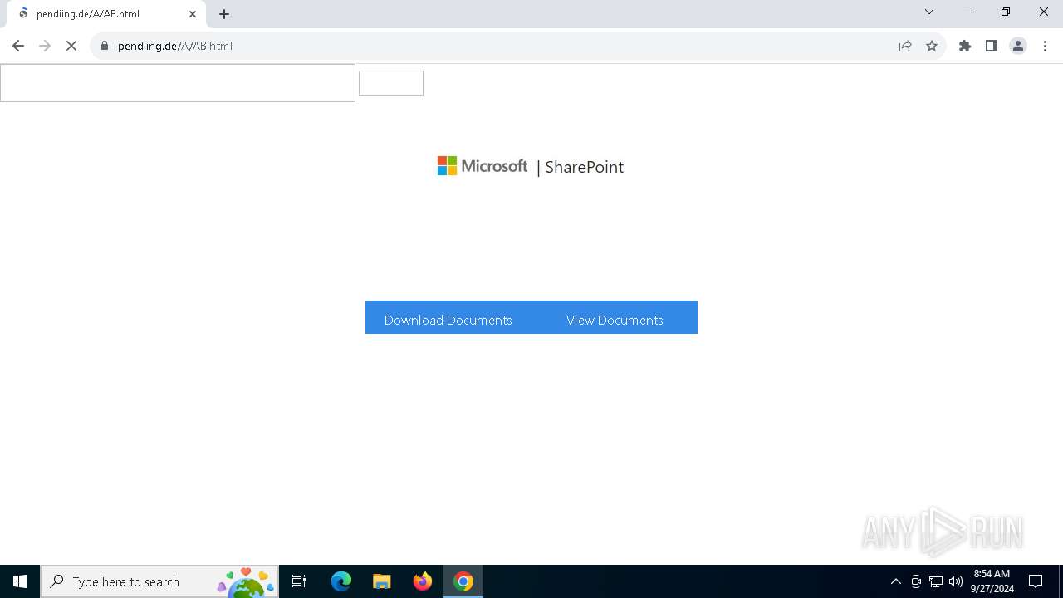Open the Chrome profile avatar
The image size is (1063, 598).
point(1018,46)
